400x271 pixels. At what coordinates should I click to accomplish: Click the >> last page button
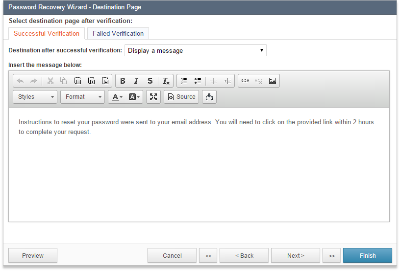click(332, 255)
